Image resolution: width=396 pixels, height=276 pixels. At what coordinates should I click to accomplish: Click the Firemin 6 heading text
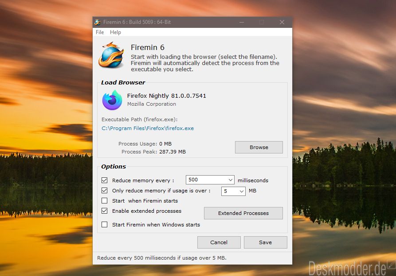coord(148,47)
